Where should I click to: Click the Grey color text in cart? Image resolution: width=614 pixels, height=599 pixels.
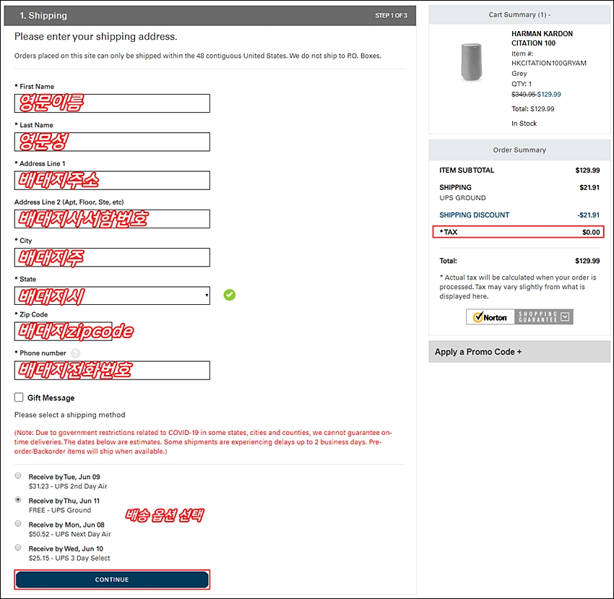[519, 74]
